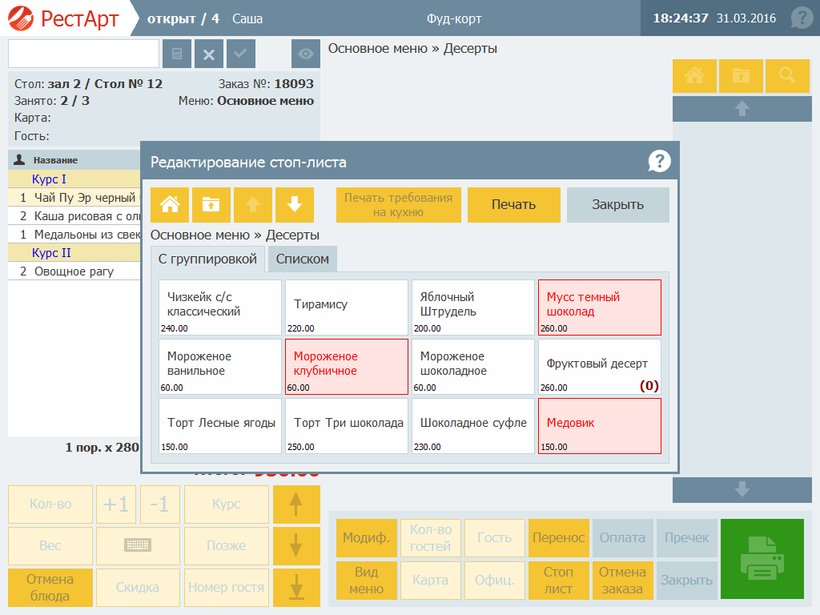Click the empty search input field
820x615 pixels.
[83, 54]
